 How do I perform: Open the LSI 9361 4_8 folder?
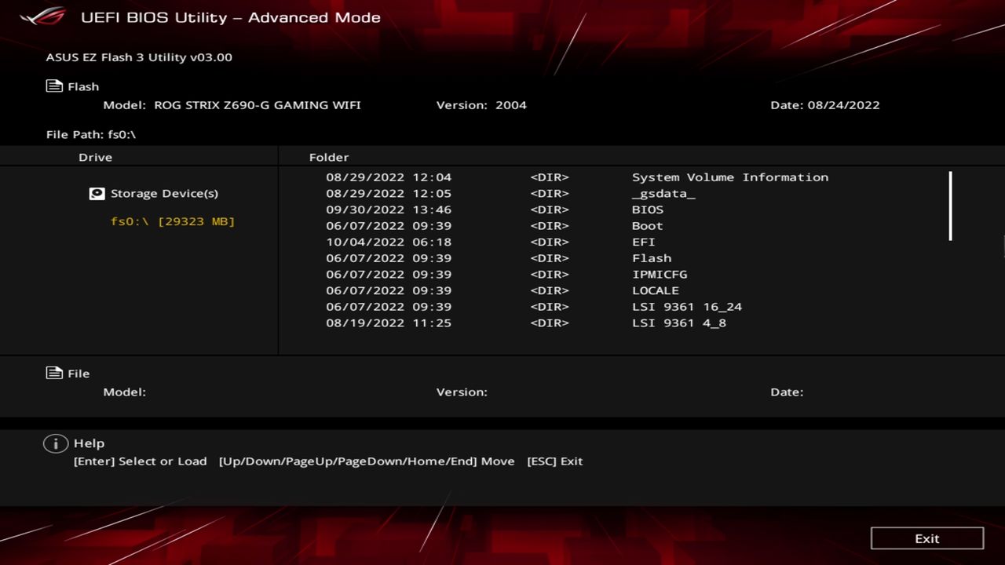tap(679, 323)
